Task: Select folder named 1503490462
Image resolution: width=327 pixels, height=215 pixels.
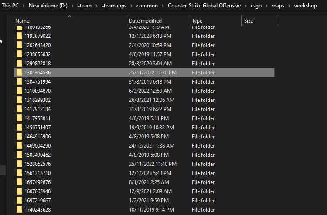Action: coord(37,155)
